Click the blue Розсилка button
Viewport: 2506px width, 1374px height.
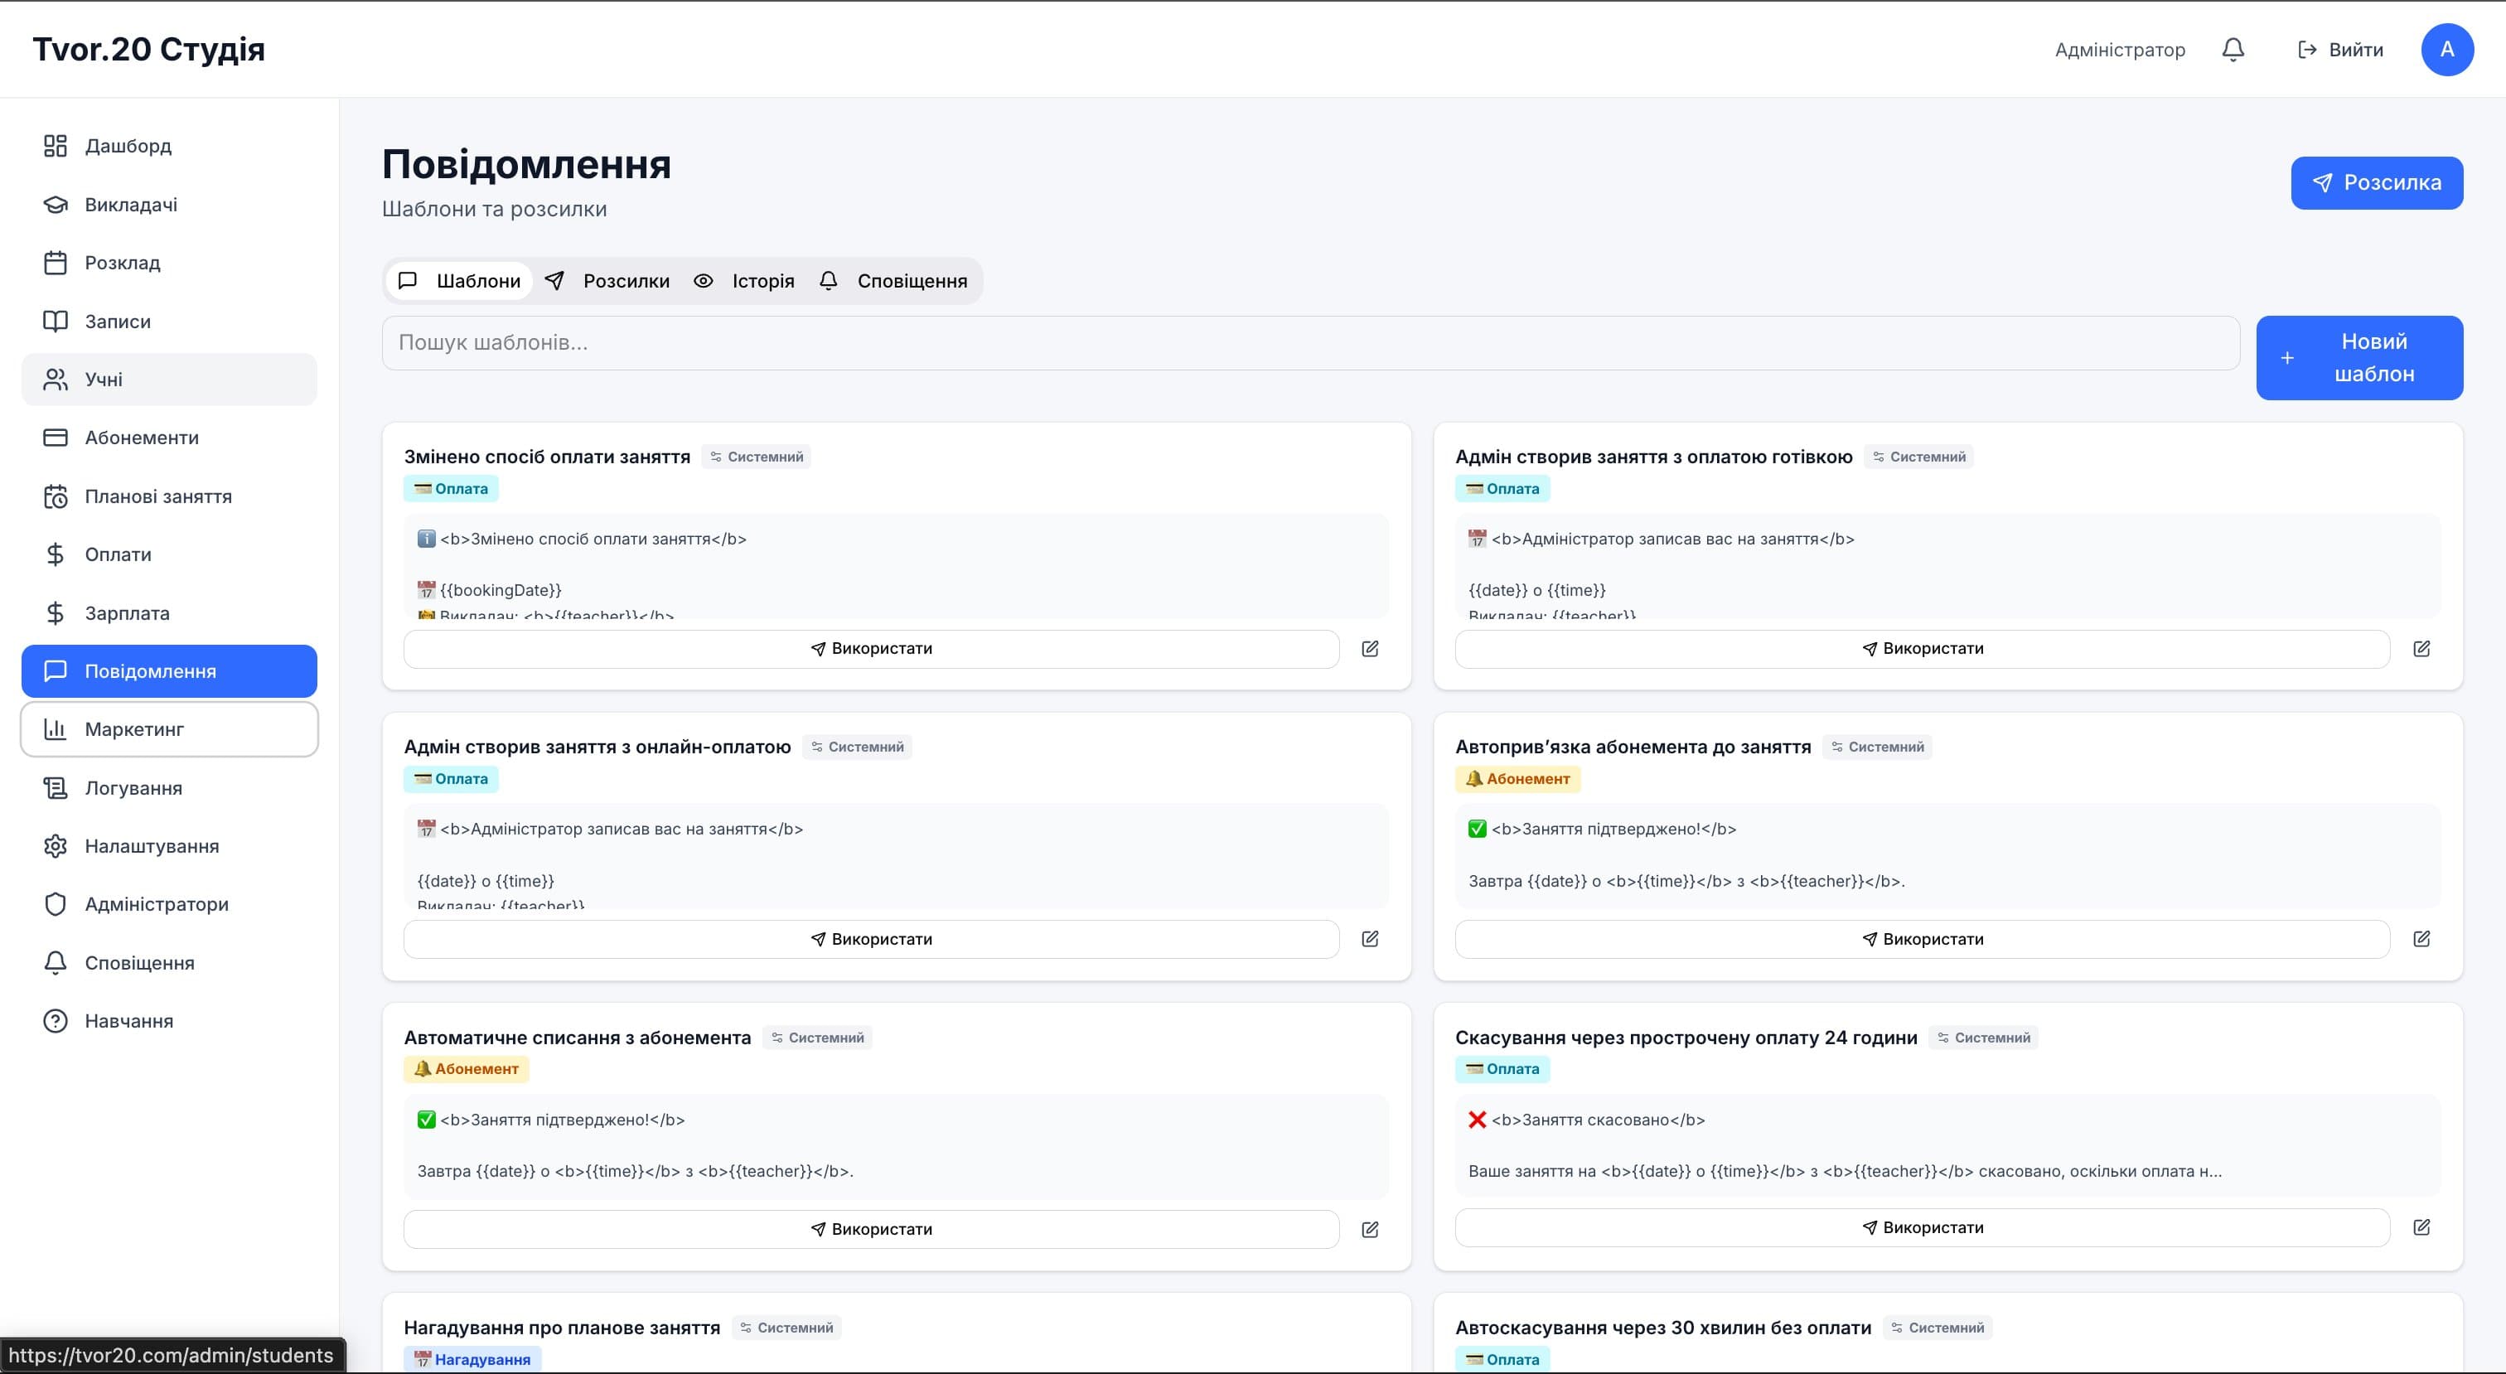tap(2377, 183)
